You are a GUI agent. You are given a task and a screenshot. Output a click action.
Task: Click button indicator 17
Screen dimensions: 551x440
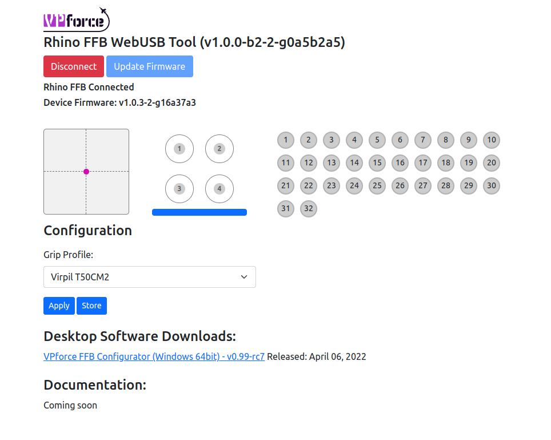point(423,163)
